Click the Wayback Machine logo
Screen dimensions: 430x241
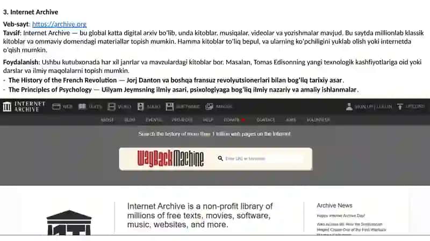tap(170, 158)
